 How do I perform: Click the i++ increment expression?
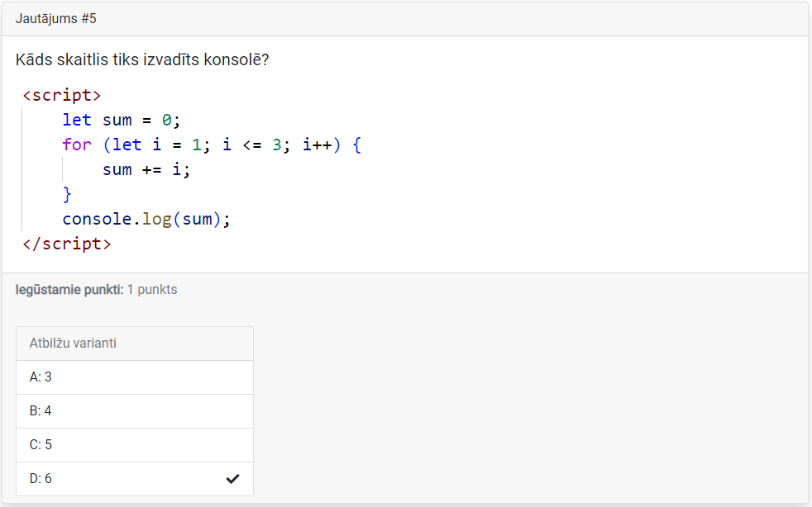point(317,145)
